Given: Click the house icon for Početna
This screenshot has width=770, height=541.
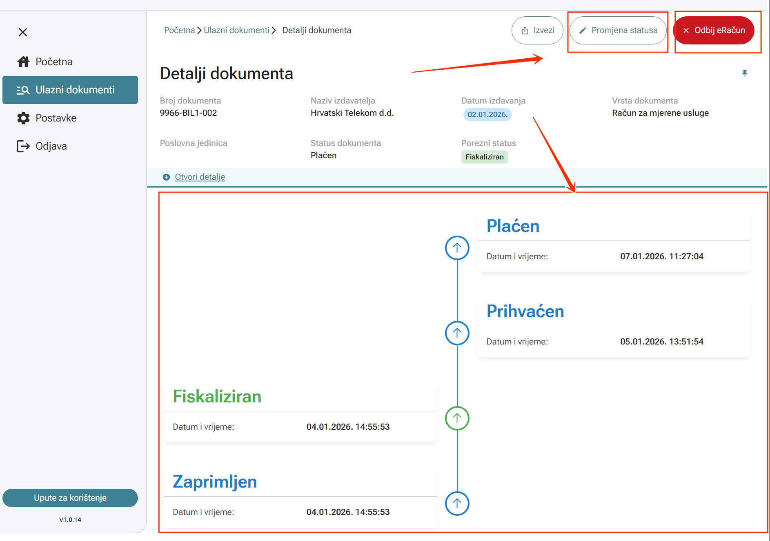Looking at the screenshot, I should pyautogui.click(x=23, y=62).
